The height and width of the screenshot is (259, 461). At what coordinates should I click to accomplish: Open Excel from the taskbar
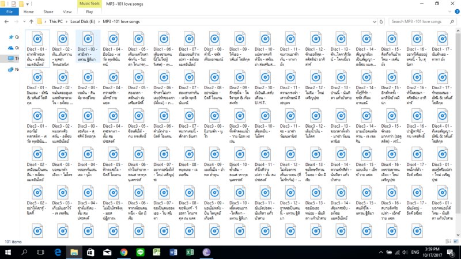point(190,252)
